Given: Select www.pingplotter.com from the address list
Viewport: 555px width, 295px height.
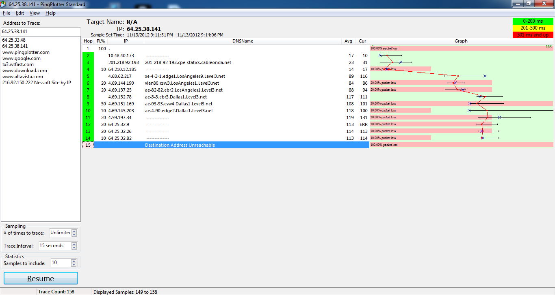Looking at the screenshot, I should coord(26,52).
